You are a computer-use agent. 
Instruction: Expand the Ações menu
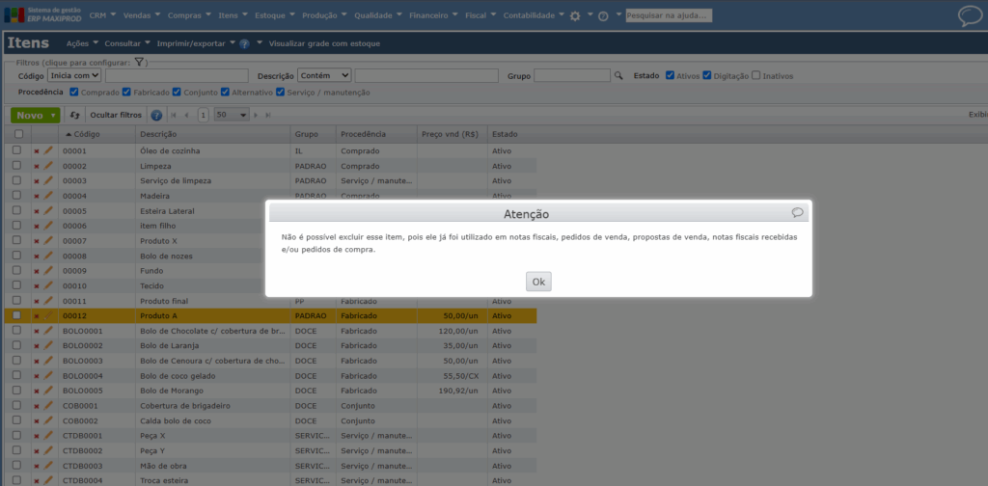(83, 43)
